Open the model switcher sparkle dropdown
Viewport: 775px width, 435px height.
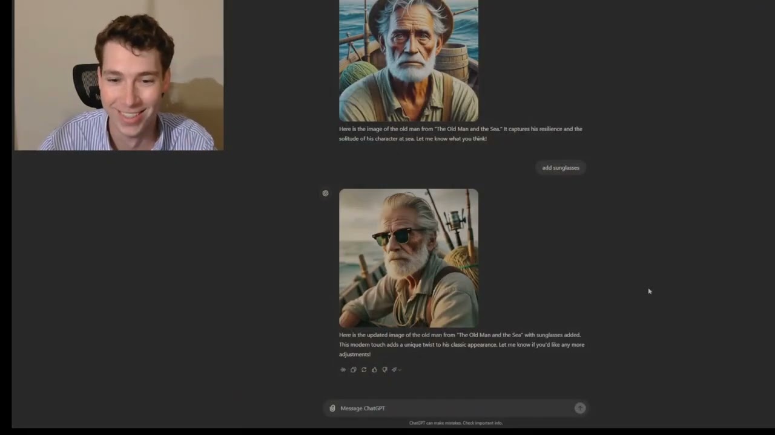tap(396, 370)
